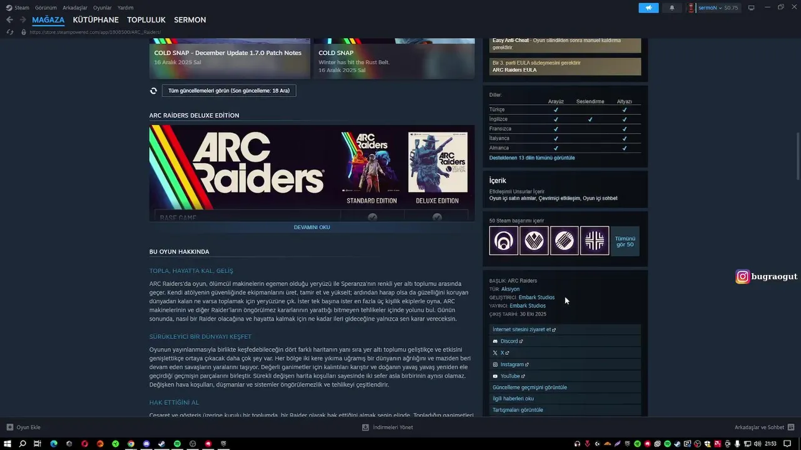Open Discord from the taskbar
This screenshot has width=801, height=450.
(x=146, y=444)
